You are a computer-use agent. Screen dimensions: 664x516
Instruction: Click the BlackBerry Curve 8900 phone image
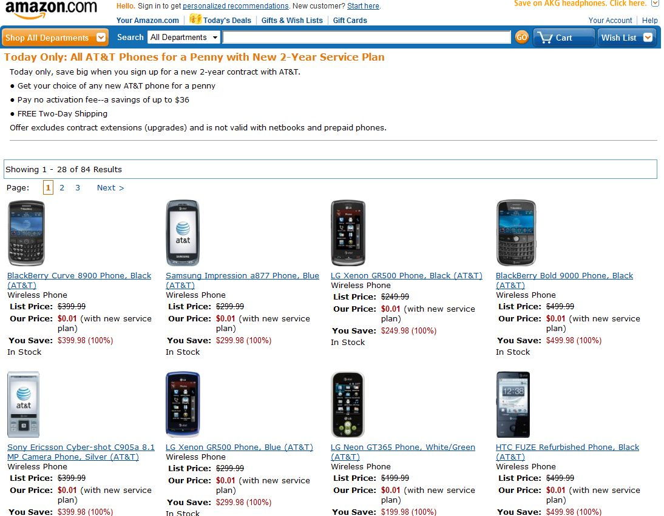click(26, 233)
